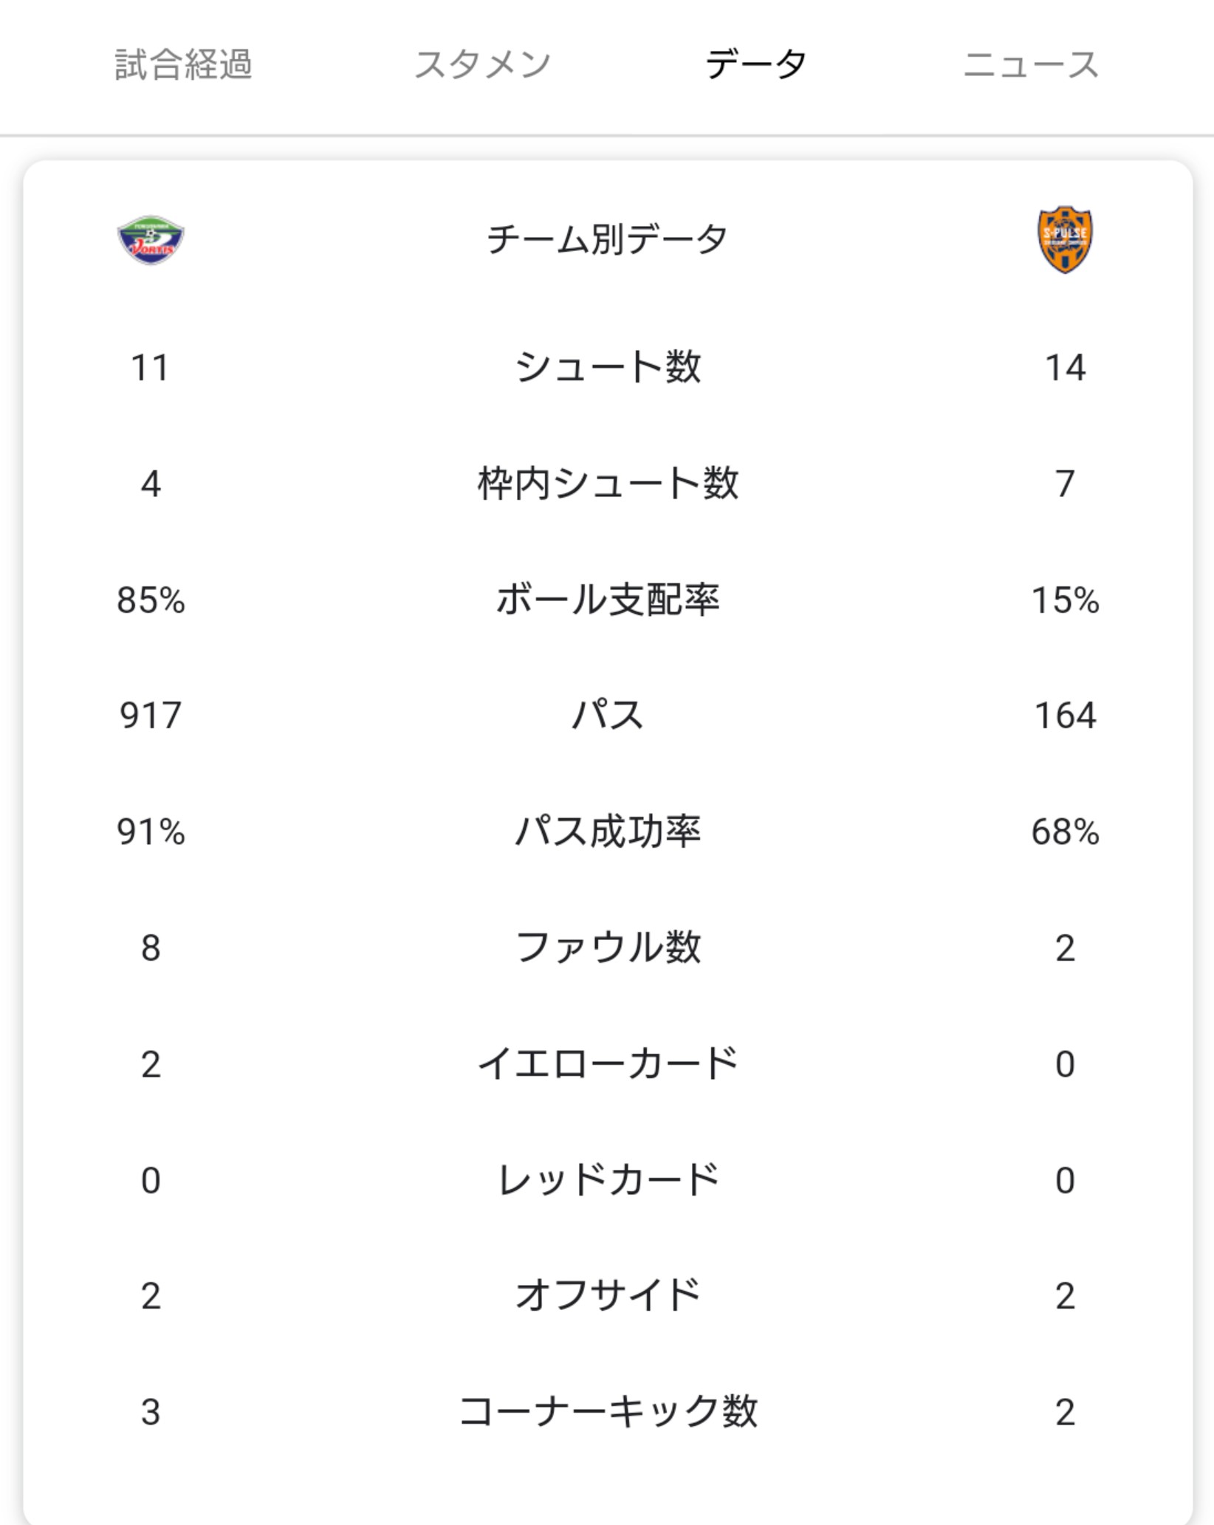
Task: Click the イエローカード label
Action: tap(607, 1064)
